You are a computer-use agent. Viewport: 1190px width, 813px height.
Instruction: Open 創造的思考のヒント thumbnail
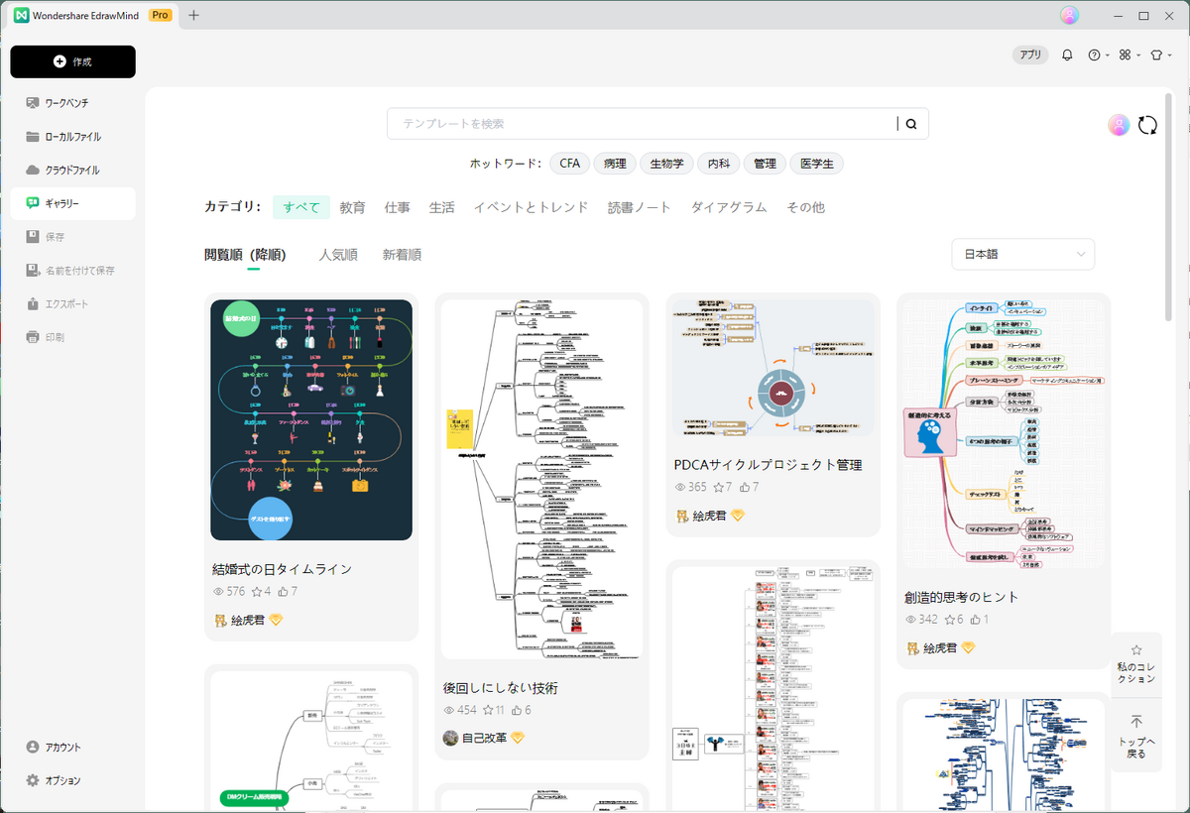coord(1004,434)
